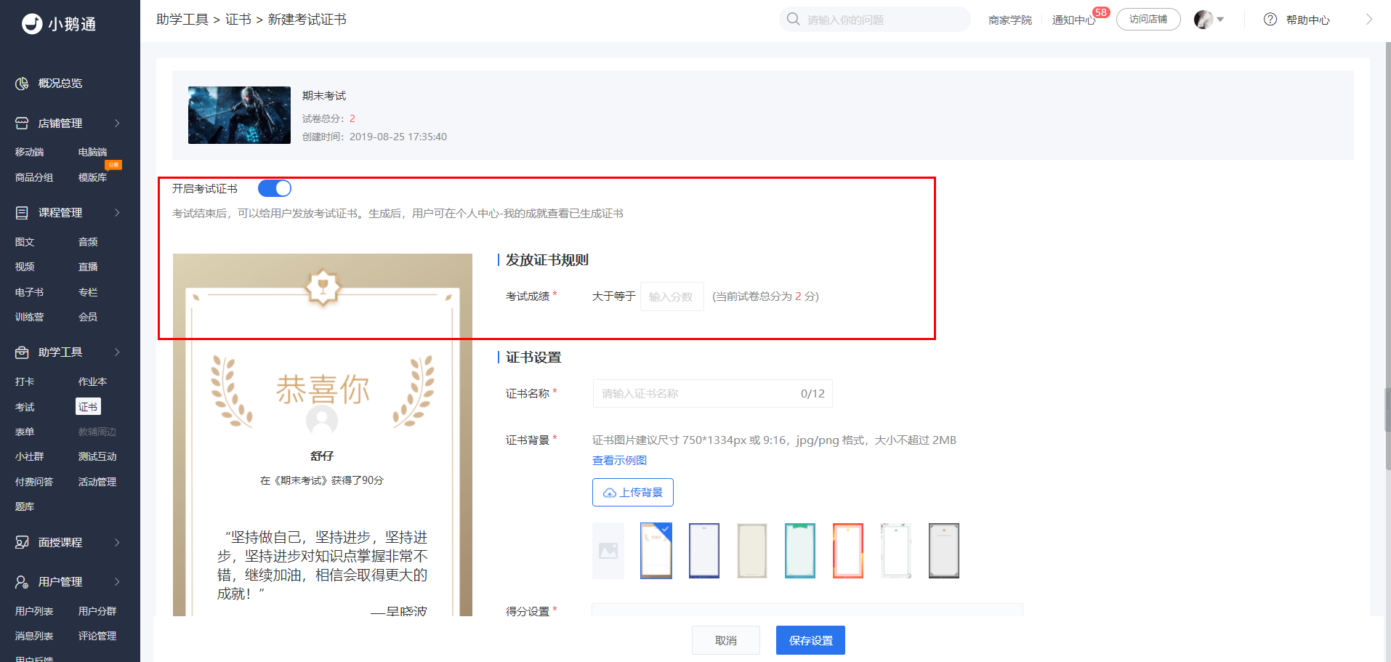
Task: Expand the 店铺管理 chevron arrow
Action: (x=117, y=124)
